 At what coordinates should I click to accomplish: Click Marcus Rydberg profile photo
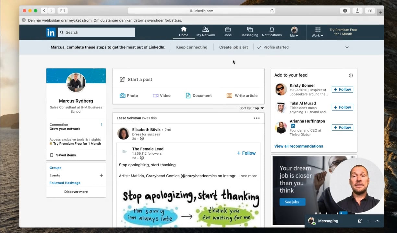(76, 83)
